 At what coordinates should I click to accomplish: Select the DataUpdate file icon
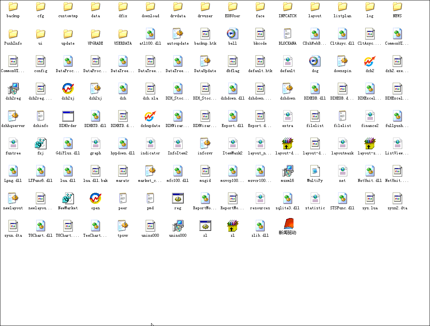(205, 61)
